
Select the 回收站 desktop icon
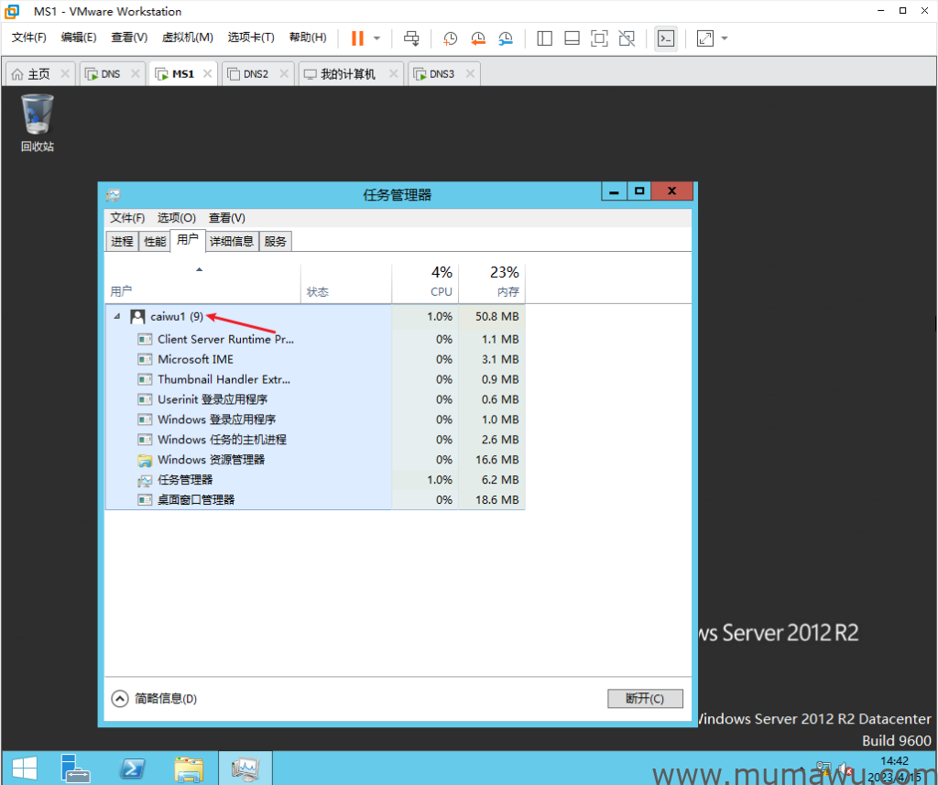(37, 124)
